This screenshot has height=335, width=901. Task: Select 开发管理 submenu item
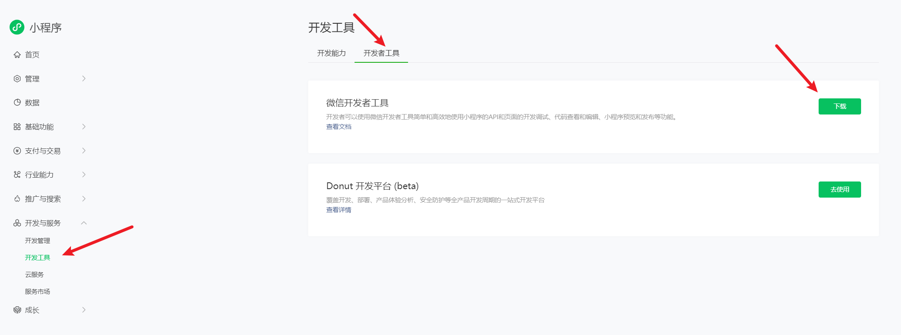pyautogui.click(x=37, y=240)
